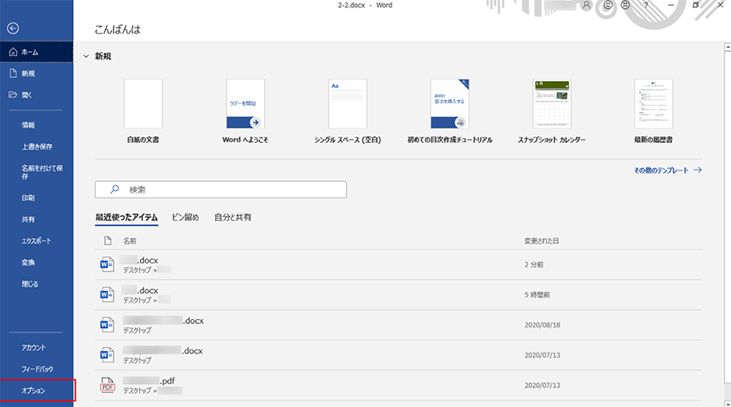Switch to the ピン留め tab

[x=185, y=217]
